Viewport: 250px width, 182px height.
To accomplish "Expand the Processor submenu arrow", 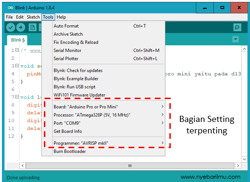I will 162,114.
